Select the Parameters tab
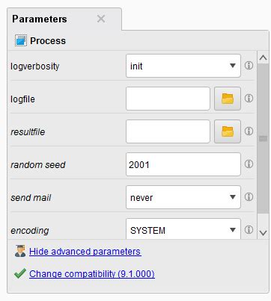 (40, 19)
